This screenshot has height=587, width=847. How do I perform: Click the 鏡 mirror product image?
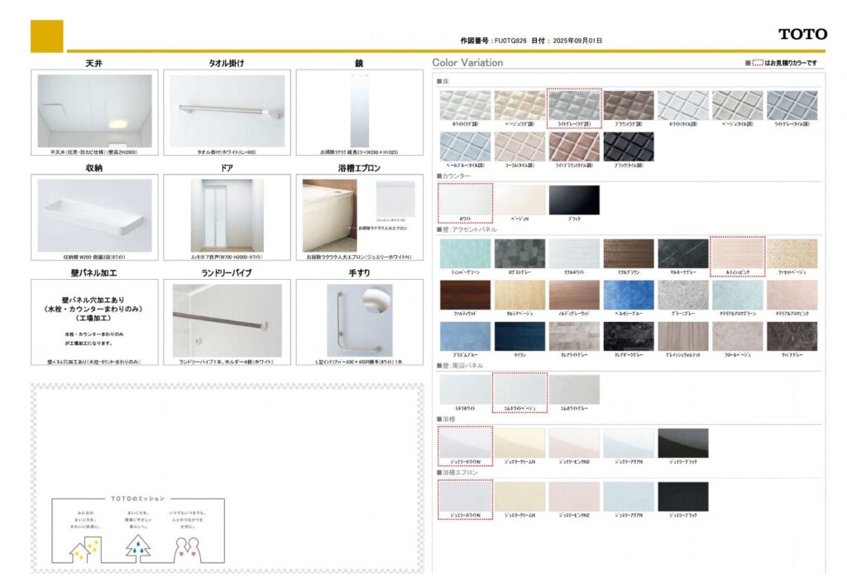click(x=359, y=111)
